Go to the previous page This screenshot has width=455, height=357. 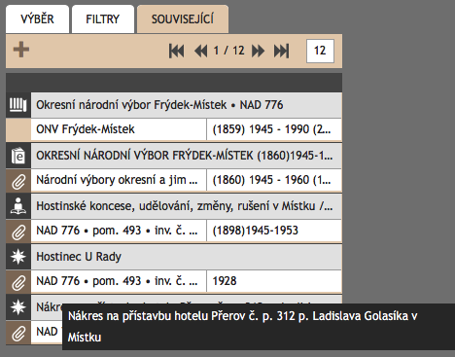201,51
